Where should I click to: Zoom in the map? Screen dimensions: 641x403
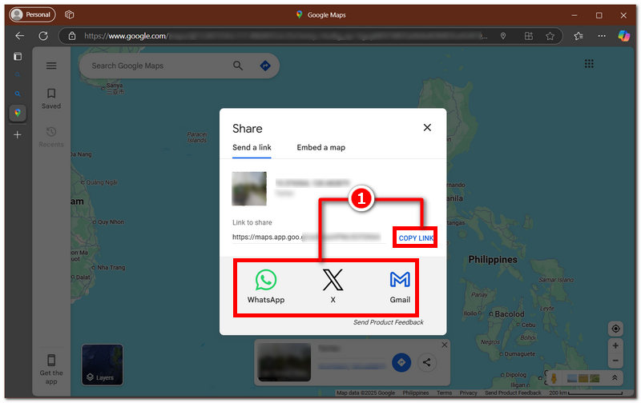pyautogui.click(x=615, y=345)
